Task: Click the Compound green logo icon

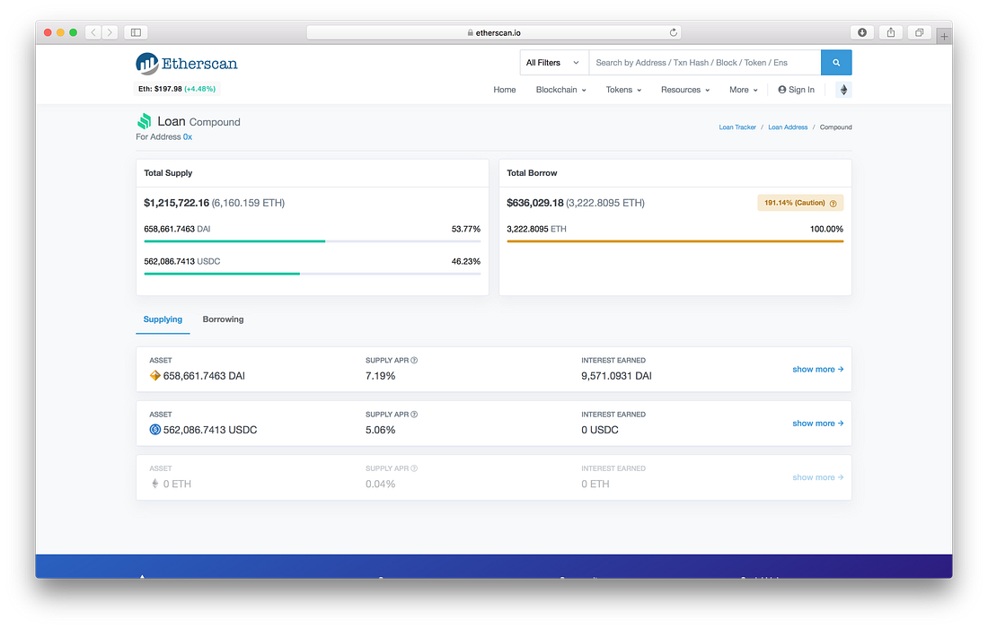Action: (145, 121)
